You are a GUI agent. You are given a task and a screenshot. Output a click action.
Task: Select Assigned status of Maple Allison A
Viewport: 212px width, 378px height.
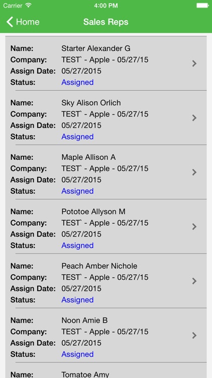click(x=77, y=191)
